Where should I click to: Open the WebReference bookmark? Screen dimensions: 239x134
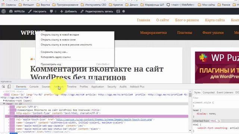tap(181, 5)
